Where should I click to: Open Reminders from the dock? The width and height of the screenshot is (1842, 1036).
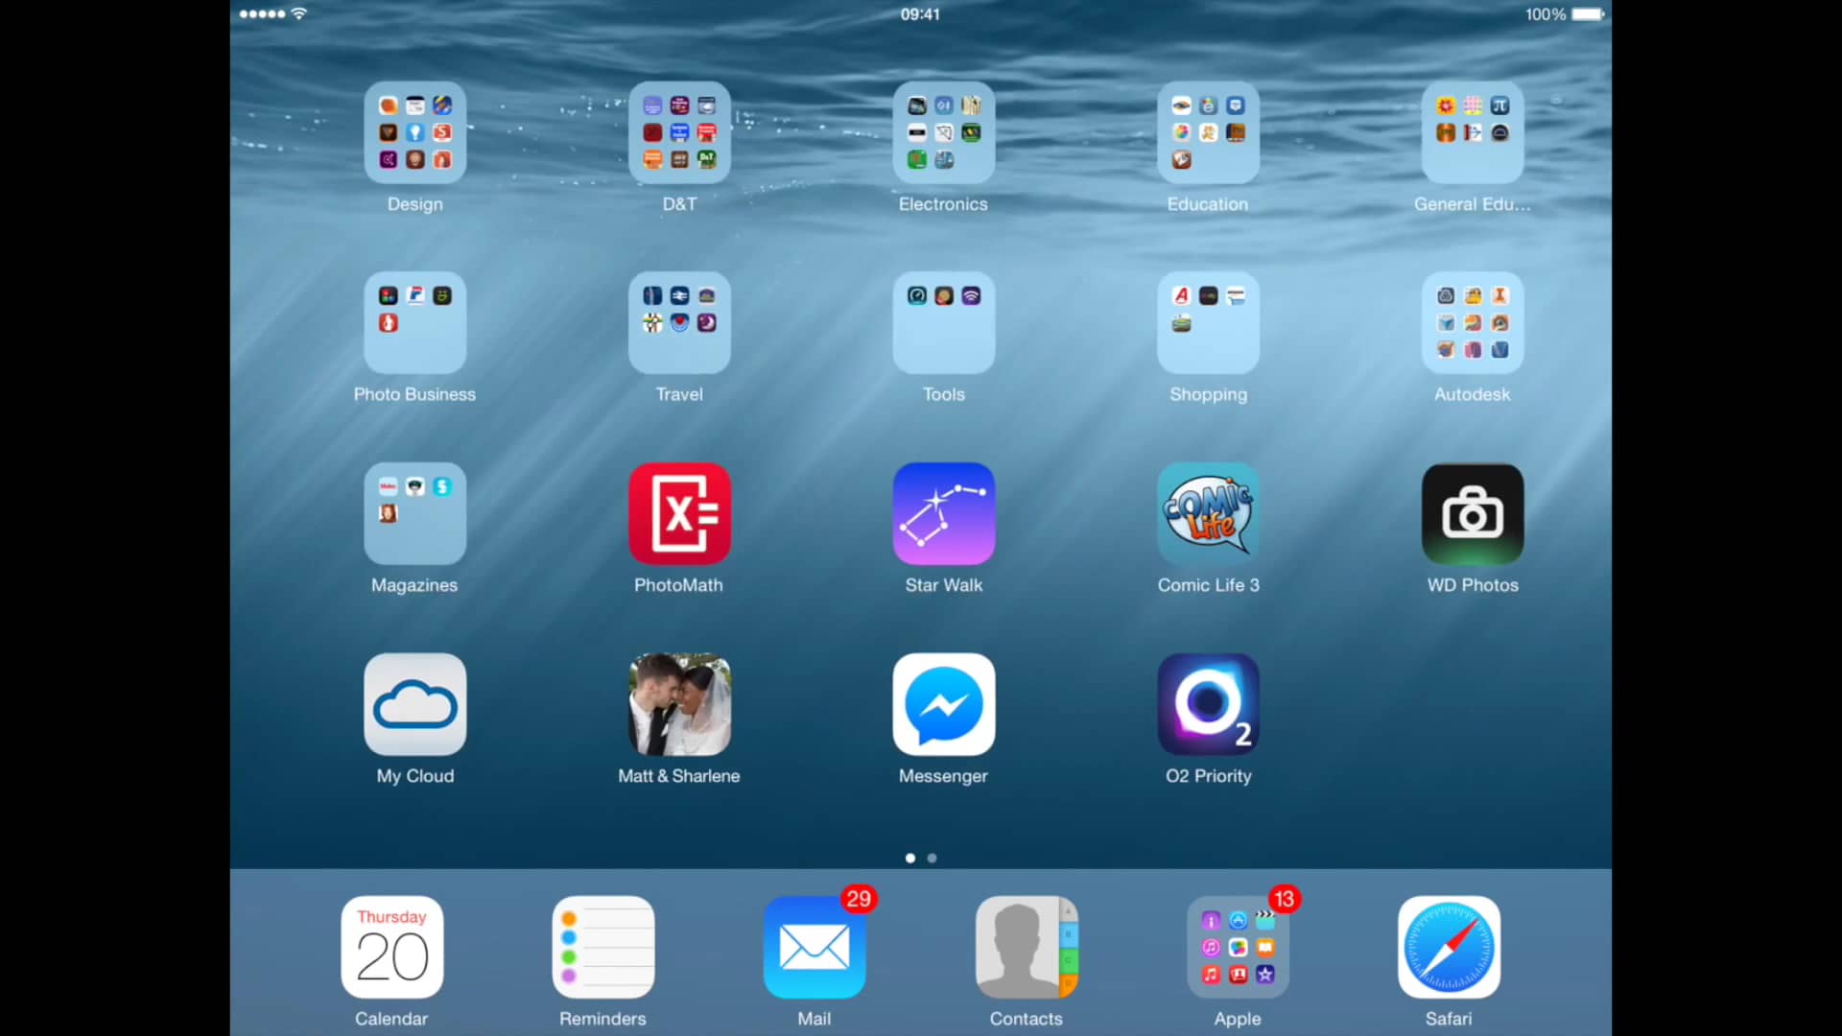(x=602, y=948)
